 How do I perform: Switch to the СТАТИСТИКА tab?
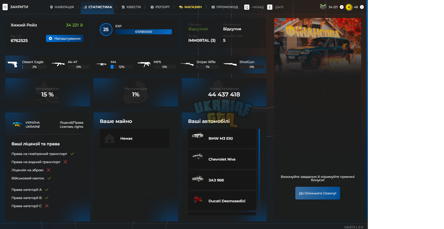[98, 7]
